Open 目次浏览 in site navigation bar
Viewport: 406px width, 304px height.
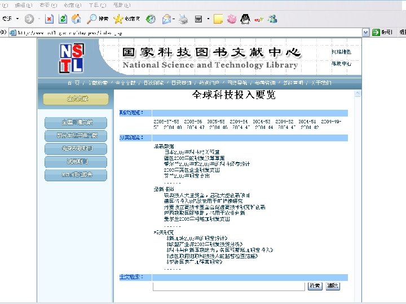(x=153, y=83)
